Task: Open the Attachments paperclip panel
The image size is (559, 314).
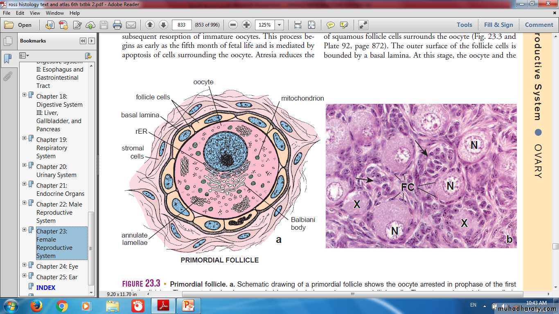Action: (7, 76)
